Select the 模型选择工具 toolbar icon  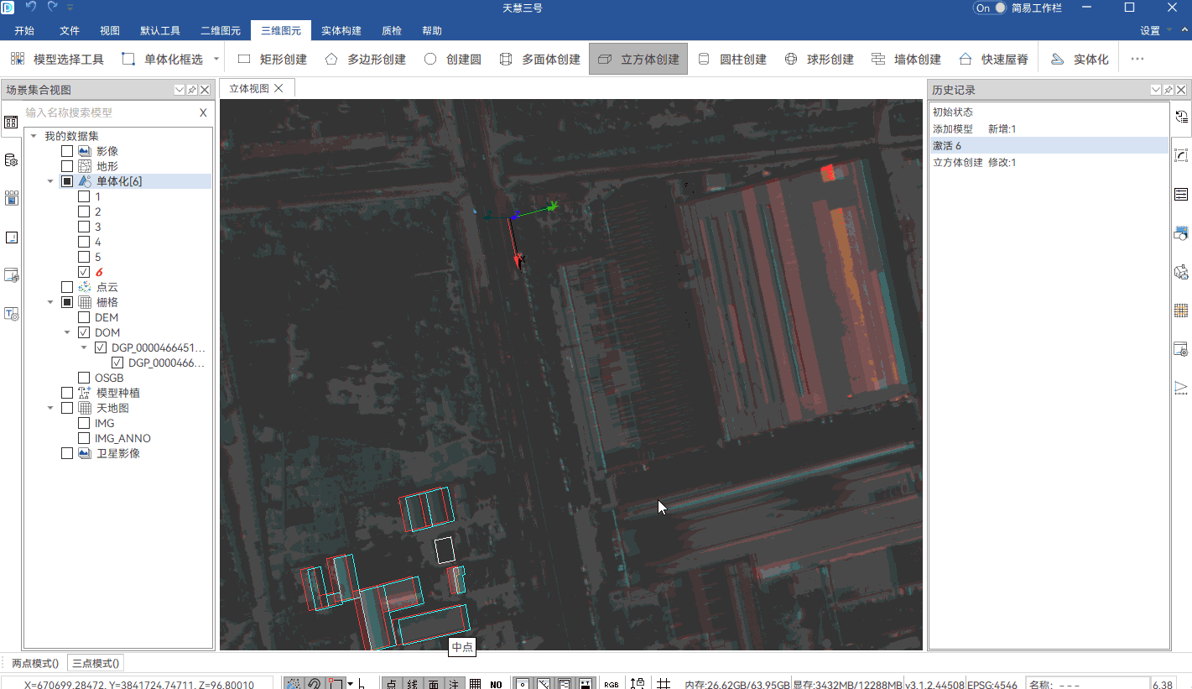[x=57, y=60]
